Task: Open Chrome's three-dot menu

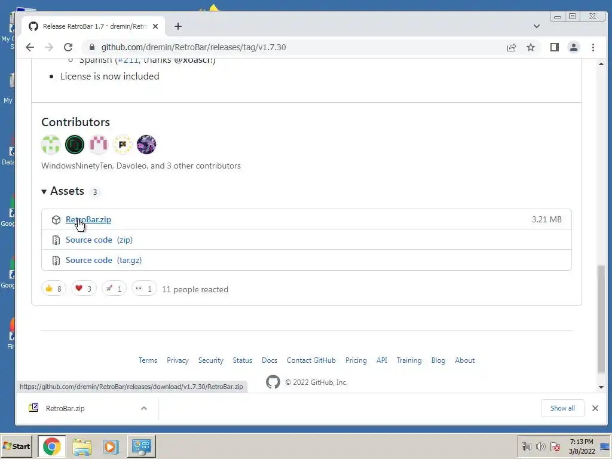Action: pyautogui.click(x=593, y=47)
